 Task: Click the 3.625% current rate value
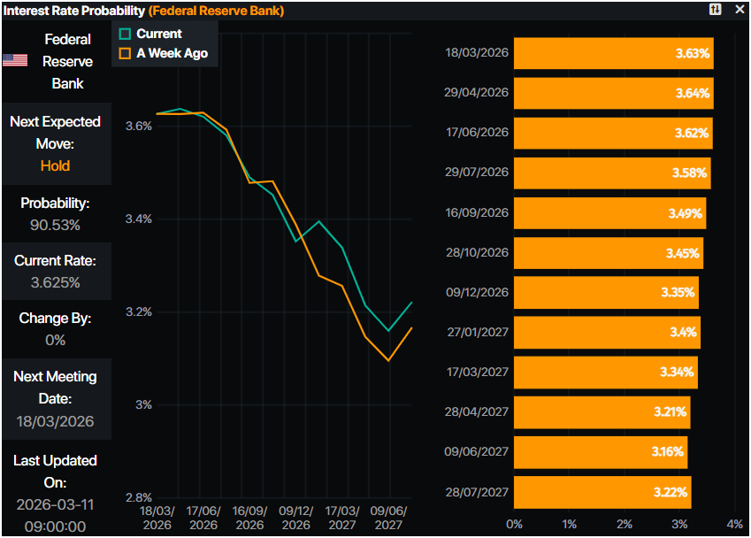click(x=55, y=282)
